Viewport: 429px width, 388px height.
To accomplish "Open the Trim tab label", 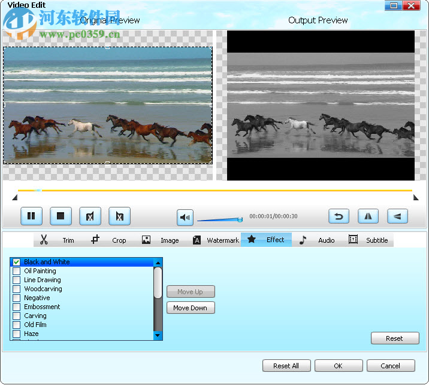I will coord(68,240).
